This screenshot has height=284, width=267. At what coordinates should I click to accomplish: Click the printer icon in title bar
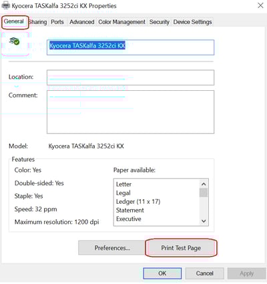coord(6,5)
